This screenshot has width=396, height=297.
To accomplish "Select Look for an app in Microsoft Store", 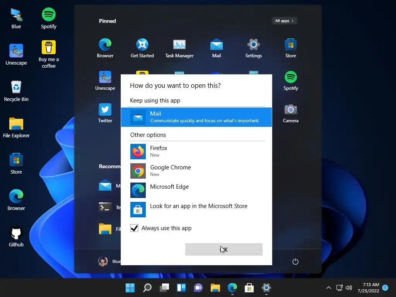I will [196, 209].
